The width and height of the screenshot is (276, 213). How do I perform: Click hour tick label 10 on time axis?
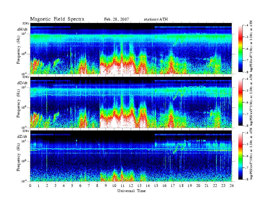[114, 186]
